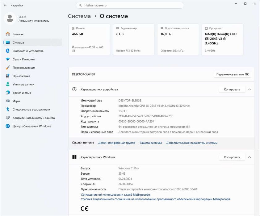This screenshot has height=216, width=260.
Task: Click the Персонализация brush icon
Action: pyautogui.click(x=8, y=67)
